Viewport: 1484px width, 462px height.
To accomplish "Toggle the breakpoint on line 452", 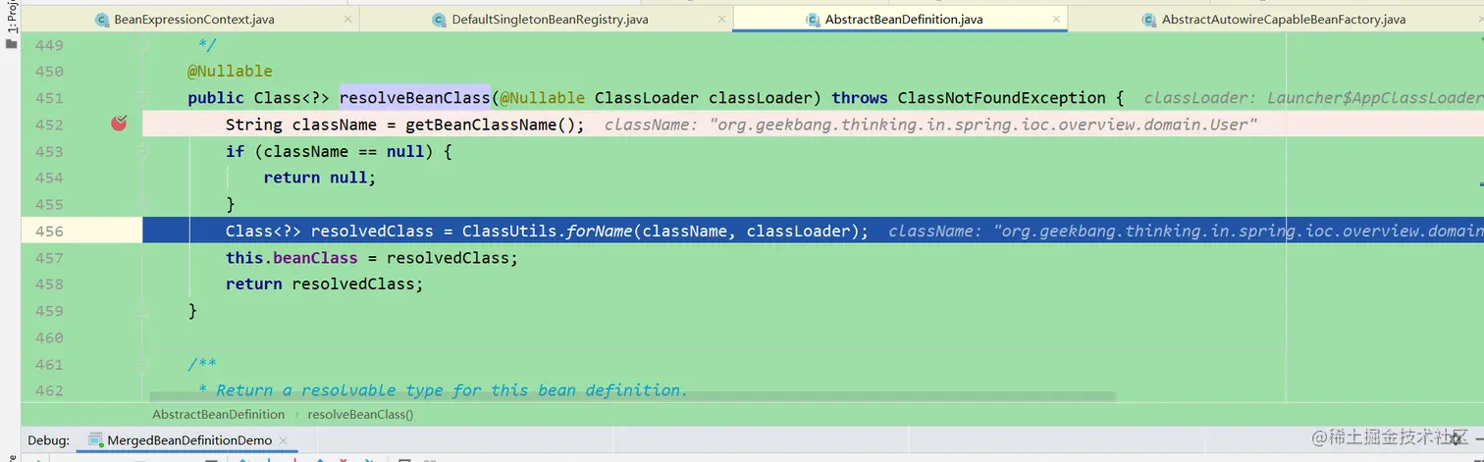I will [119, 124].
